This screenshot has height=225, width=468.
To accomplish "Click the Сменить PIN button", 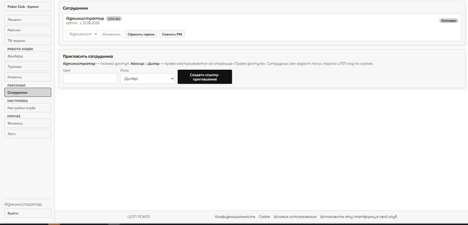I will [172, 34].
